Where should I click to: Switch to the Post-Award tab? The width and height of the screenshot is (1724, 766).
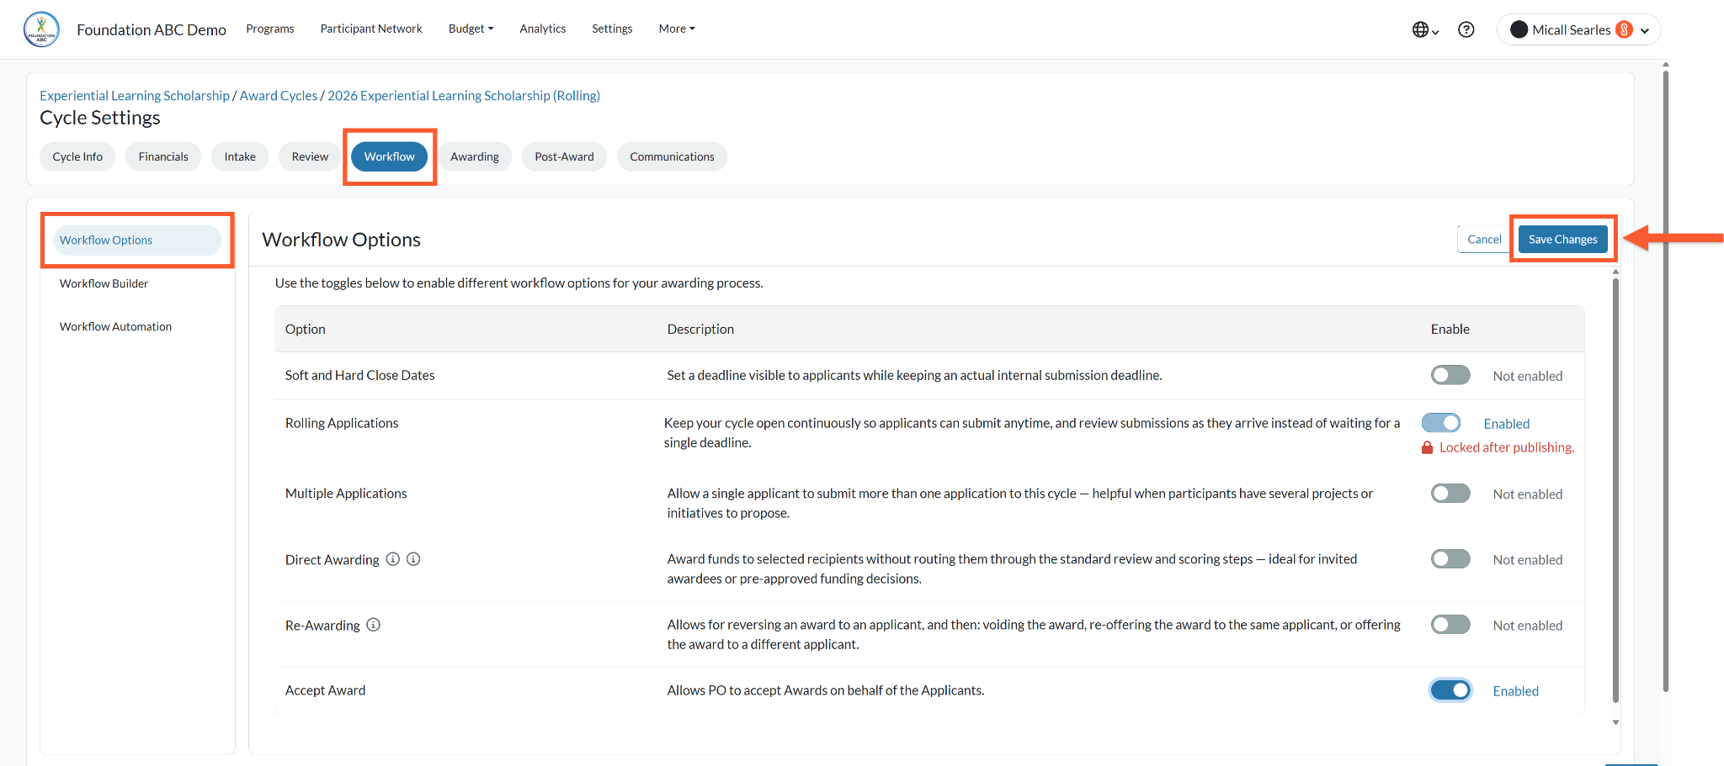coord(564,156)
